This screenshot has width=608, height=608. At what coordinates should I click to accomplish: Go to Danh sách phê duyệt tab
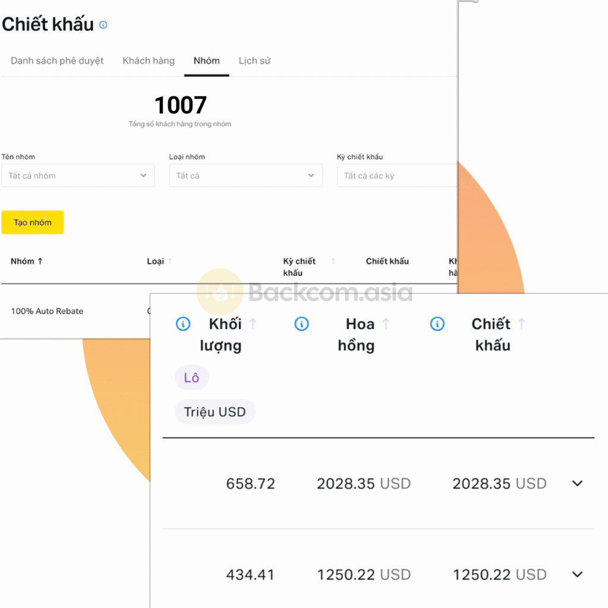click(x=57, y=61)
